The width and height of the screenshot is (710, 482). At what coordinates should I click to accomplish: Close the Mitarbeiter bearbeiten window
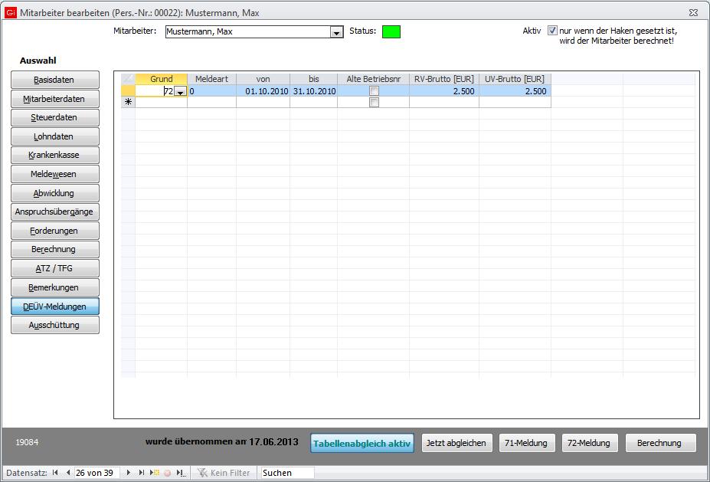(693, 13)
